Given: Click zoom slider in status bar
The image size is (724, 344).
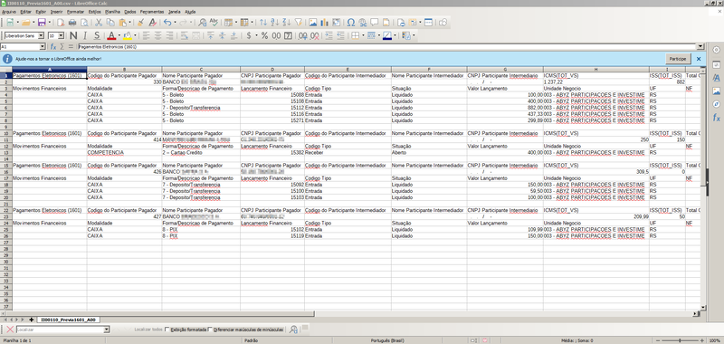Looking at the screenshot, I should point(680,340).
